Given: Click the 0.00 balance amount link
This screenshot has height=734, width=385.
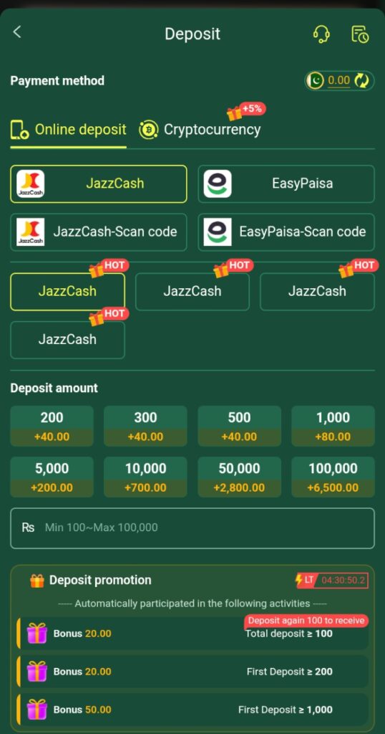Looking at the screenshot, I should (x=338, y=80).
